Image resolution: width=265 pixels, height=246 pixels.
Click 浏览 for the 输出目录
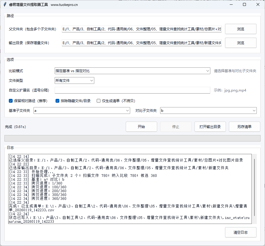pyautogui.click(x=241, y=43)
